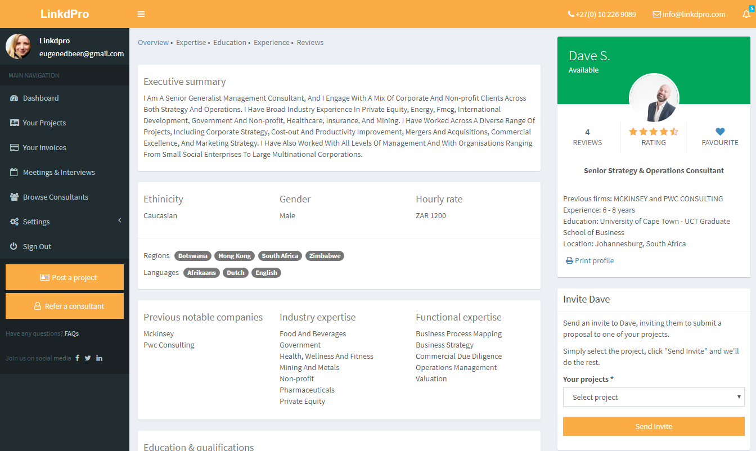Image resolution: width=756 pixels, height=451 pixels.
Task: Click 'Mining And Metals' industry entry
Action: point(309,368)
